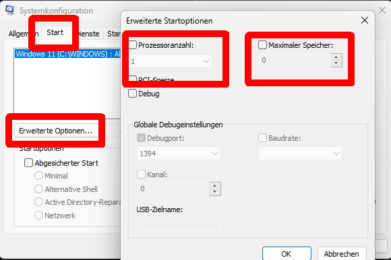The image size is (391, 260).
Task: Check the Abgesicherter Start option
Action: coord(28,163)
